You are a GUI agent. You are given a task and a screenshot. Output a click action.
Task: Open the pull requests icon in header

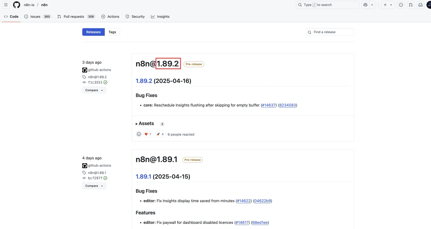pos(411,5)
